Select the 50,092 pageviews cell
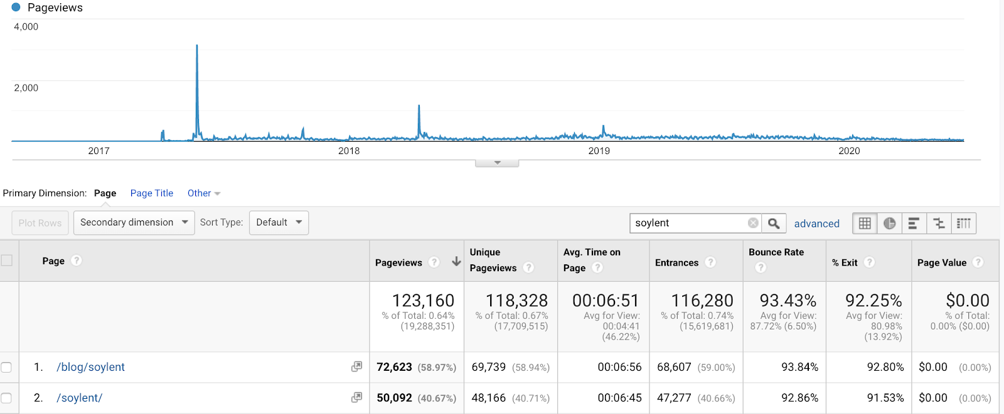Viewport: 1004px width, 414px height. tap(394, 398)
